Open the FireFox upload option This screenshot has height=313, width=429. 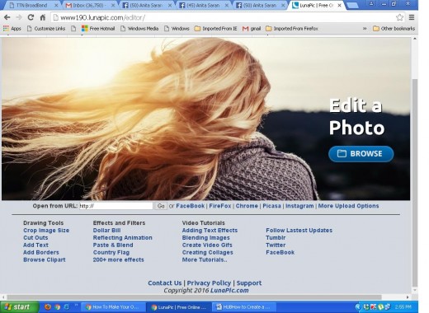click(220, 206)
